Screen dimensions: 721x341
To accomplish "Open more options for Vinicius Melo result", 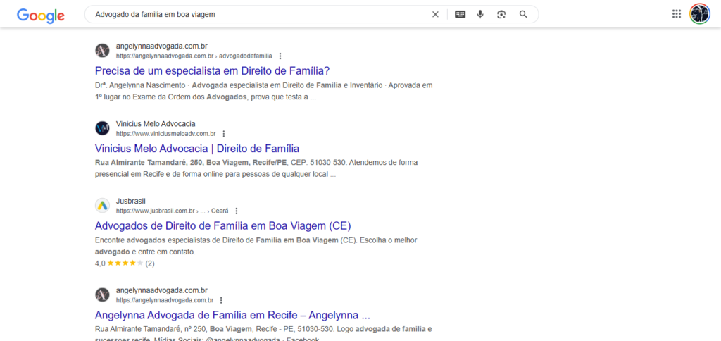I will pyautogui.click(x=224, y=133).
